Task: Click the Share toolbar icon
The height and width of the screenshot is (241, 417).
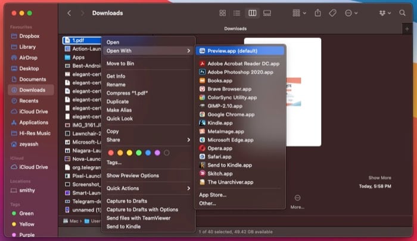Action: point(318,13)
